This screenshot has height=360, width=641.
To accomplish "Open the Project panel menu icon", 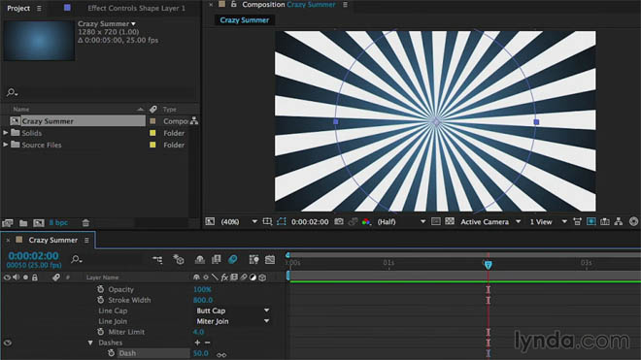I will pos(39,8).
